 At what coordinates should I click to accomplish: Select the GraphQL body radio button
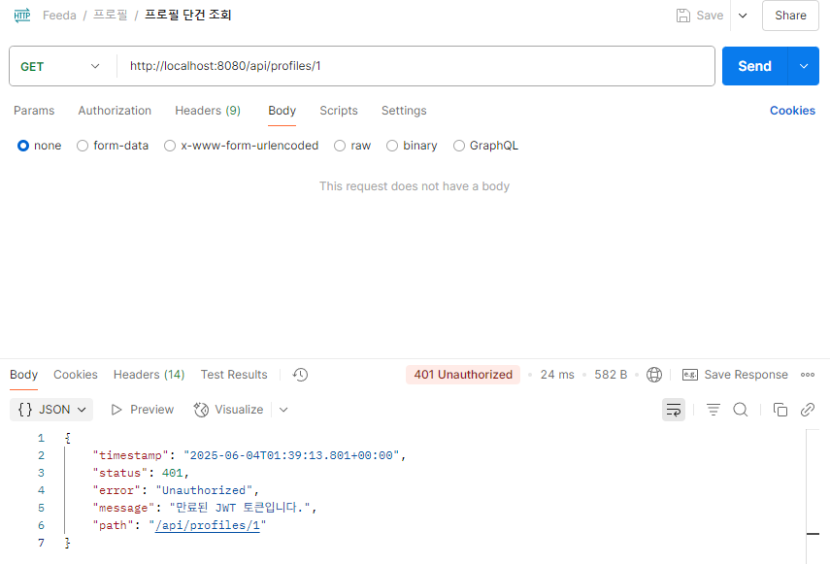click(x=458, y=146)
